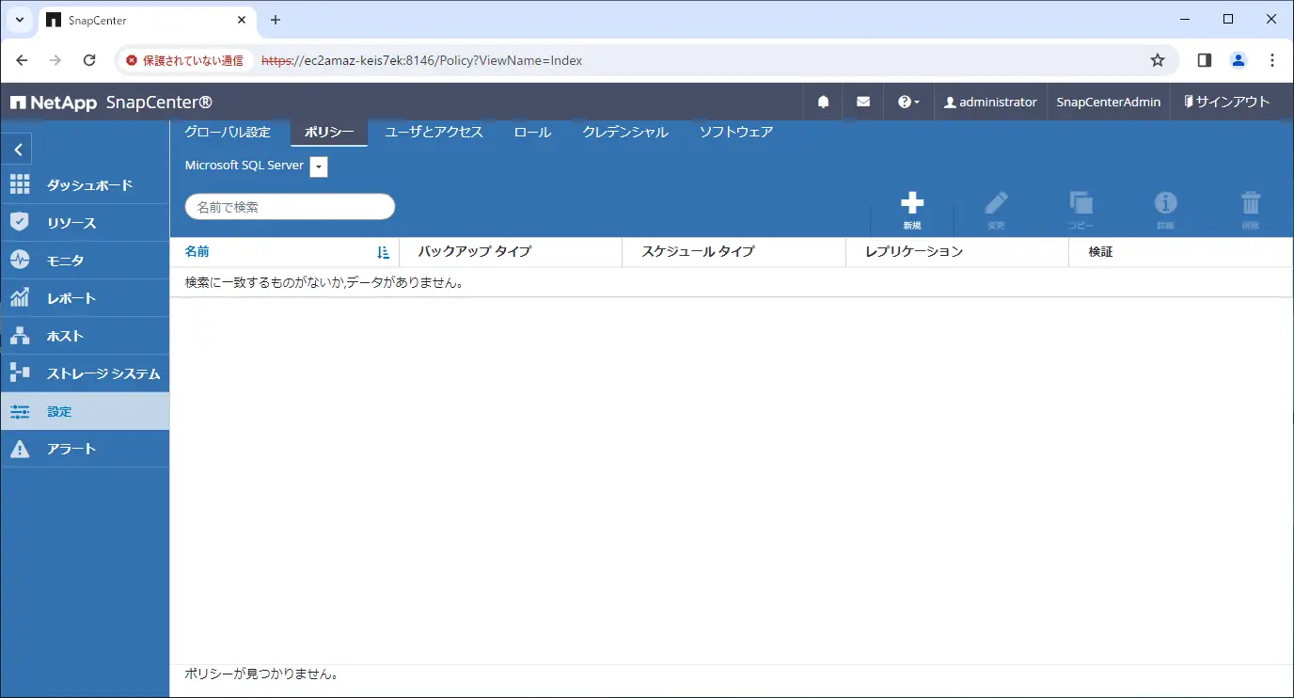Open the Microsoft SQL Server plug-in dropdown

(319, 167)
